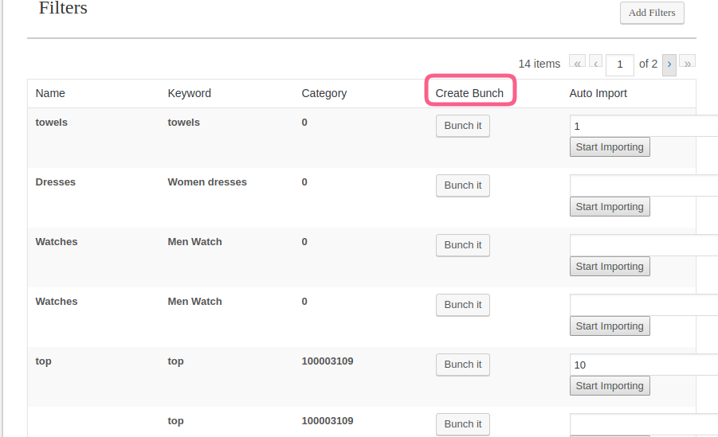The width and height of the screenshot is (718, 437).
Task: Start Importing for the Dresses filter
Action: coord(610,207)
